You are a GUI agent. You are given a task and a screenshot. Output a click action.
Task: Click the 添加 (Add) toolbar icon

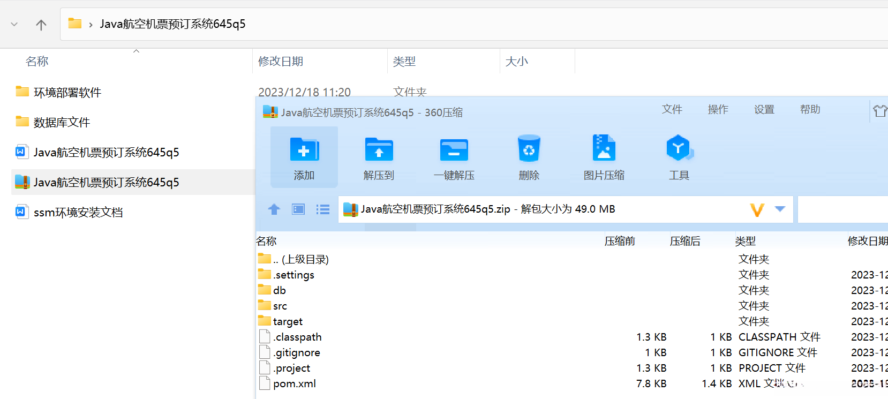click(304, 149)
